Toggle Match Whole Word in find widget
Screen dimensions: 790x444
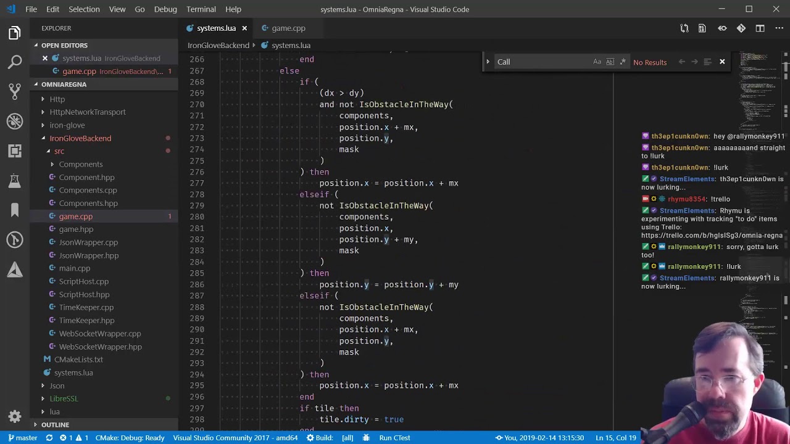click(610, 62)
